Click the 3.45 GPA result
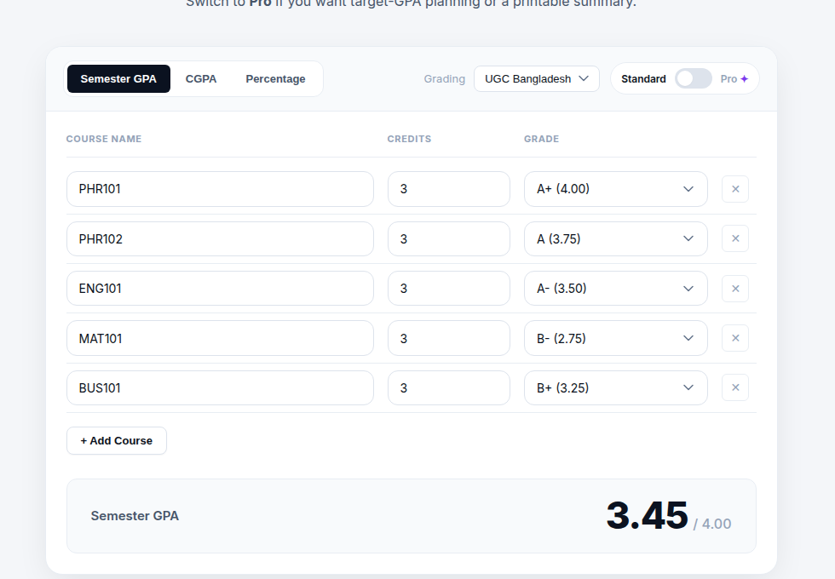The image size is (835, 579). point(647,516)
